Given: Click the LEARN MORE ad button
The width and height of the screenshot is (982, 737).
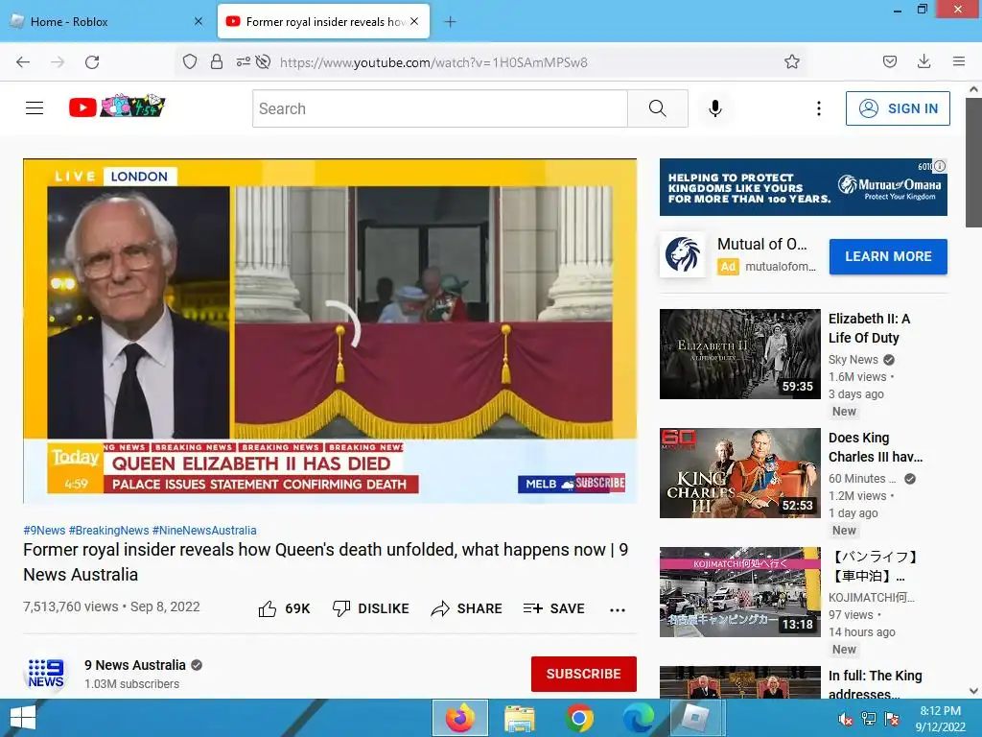Looking at the screenshot, I should (x=888, y=256).
